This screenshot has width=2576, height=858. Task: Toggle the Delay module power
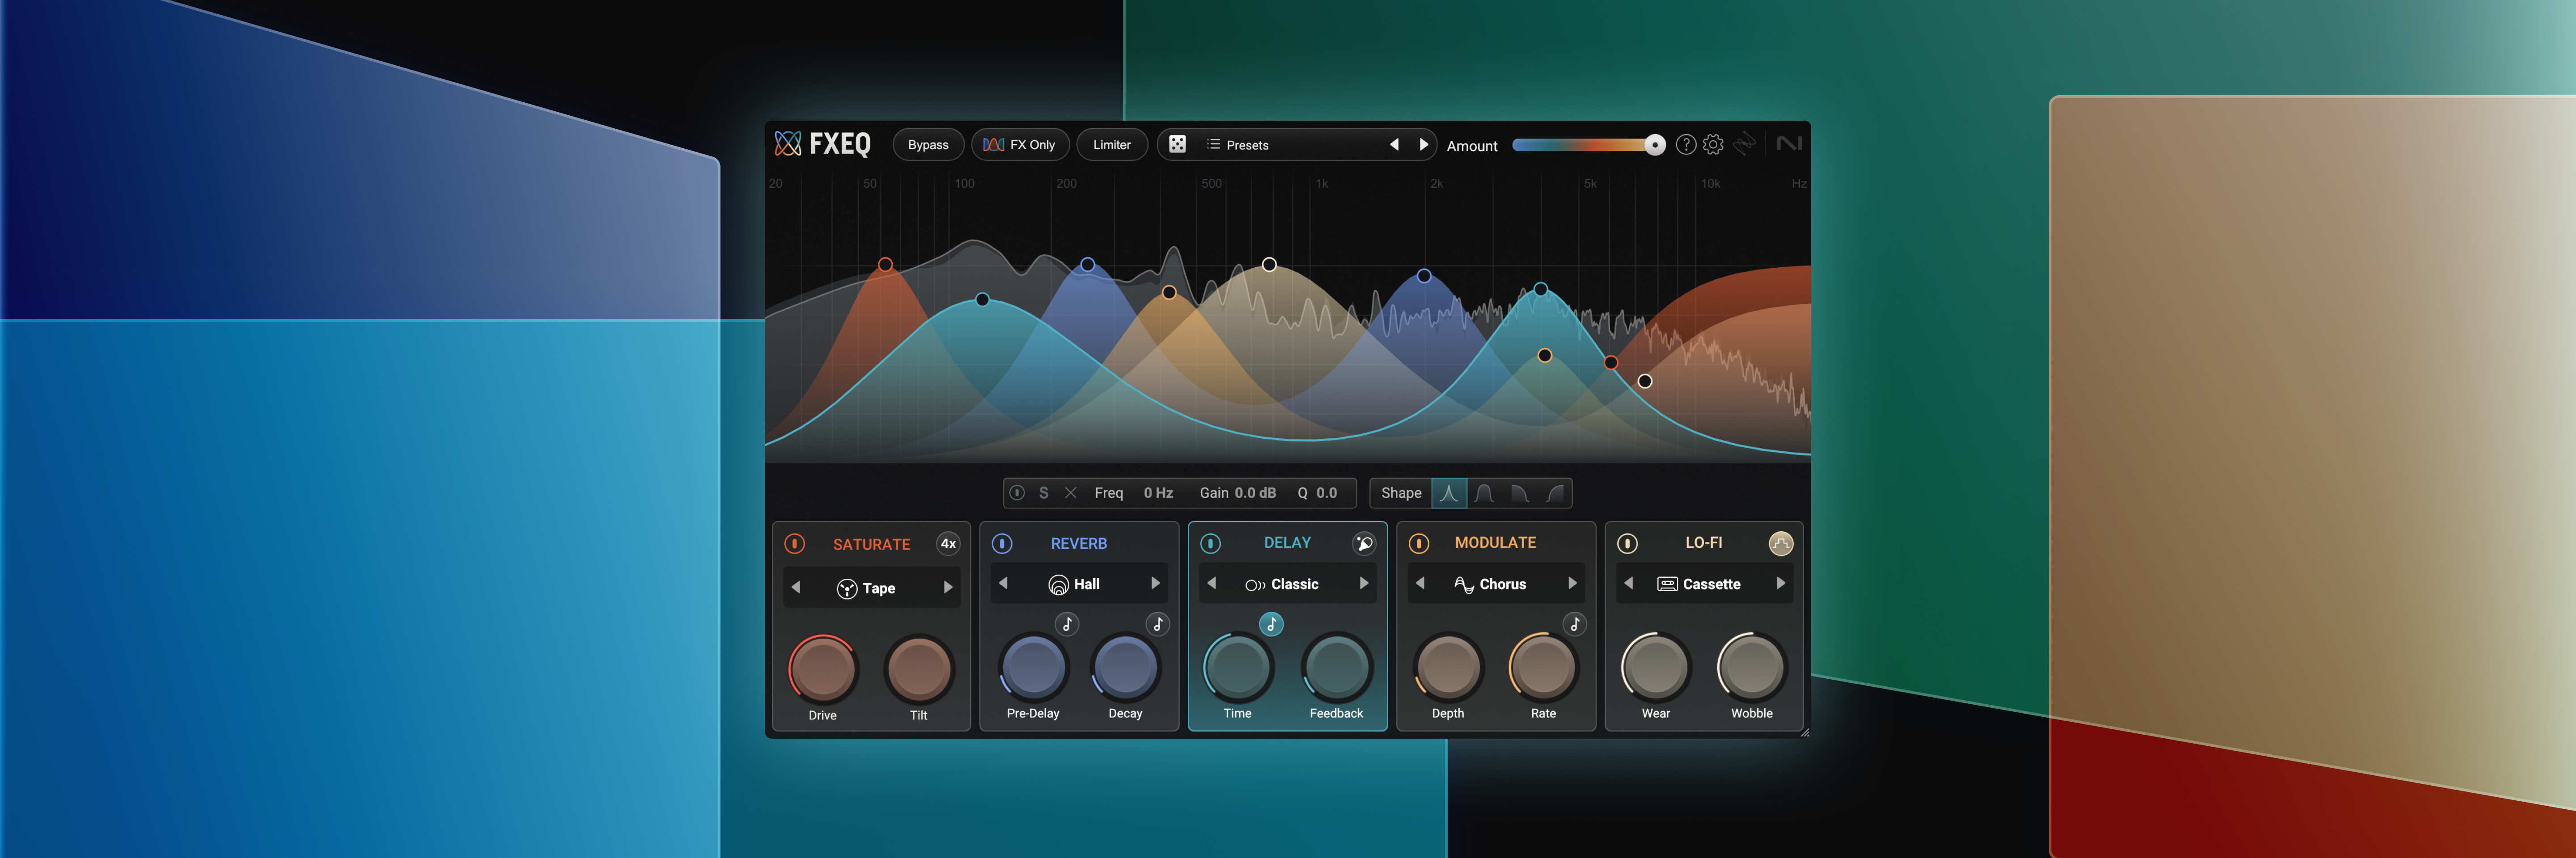pos(1210,543)
